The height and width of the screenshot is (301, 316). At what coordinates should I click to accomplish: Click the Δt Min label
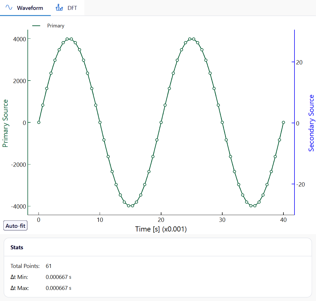(19, 277)
